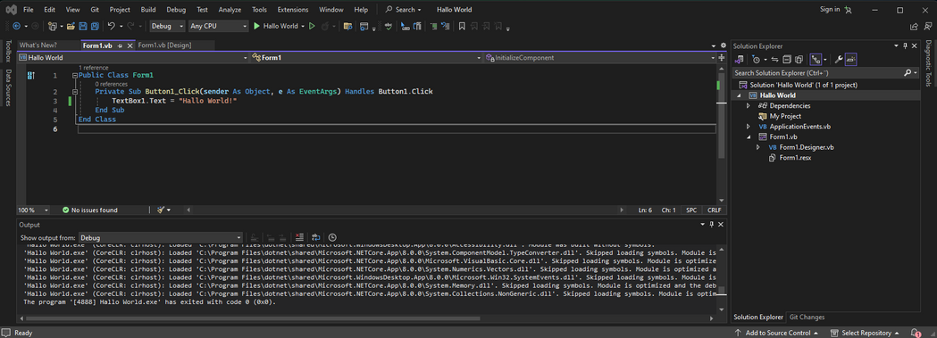Collapse the Public Class Form1 code block

coord(74,76)
